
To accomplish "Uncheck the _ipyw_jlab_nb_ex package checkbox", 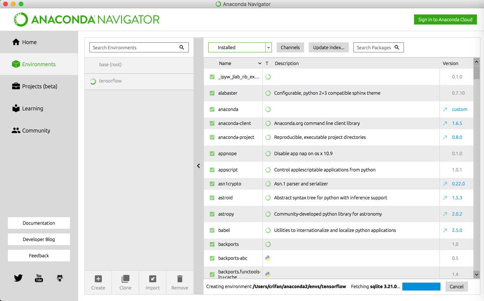I will [212, 77].
